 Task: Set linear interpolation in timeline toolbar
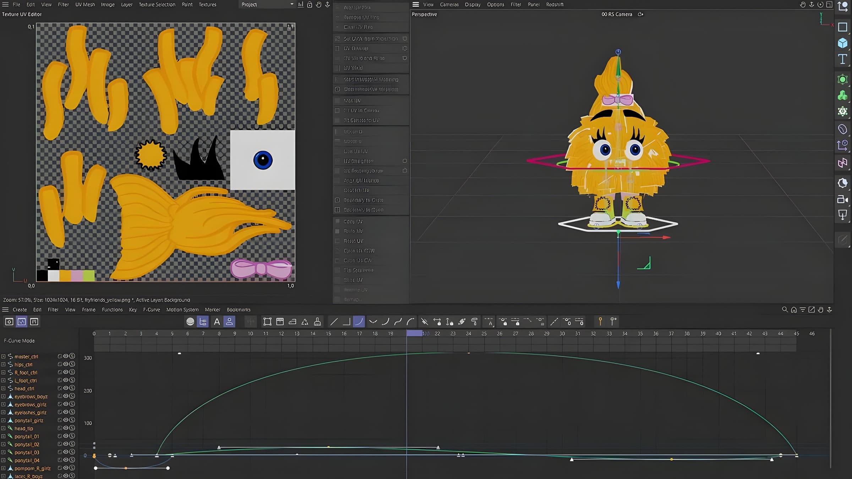coord(334,321)
